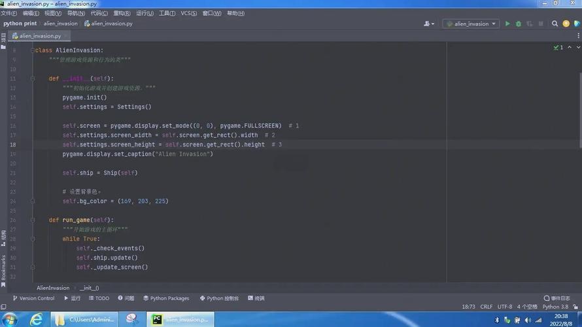The width and height of the screenshot is (582, 327).
Task: Collapse the while True block fold marker
Action: [33, 239]
